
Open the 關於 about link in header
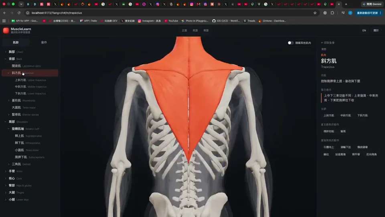(376, 31)
